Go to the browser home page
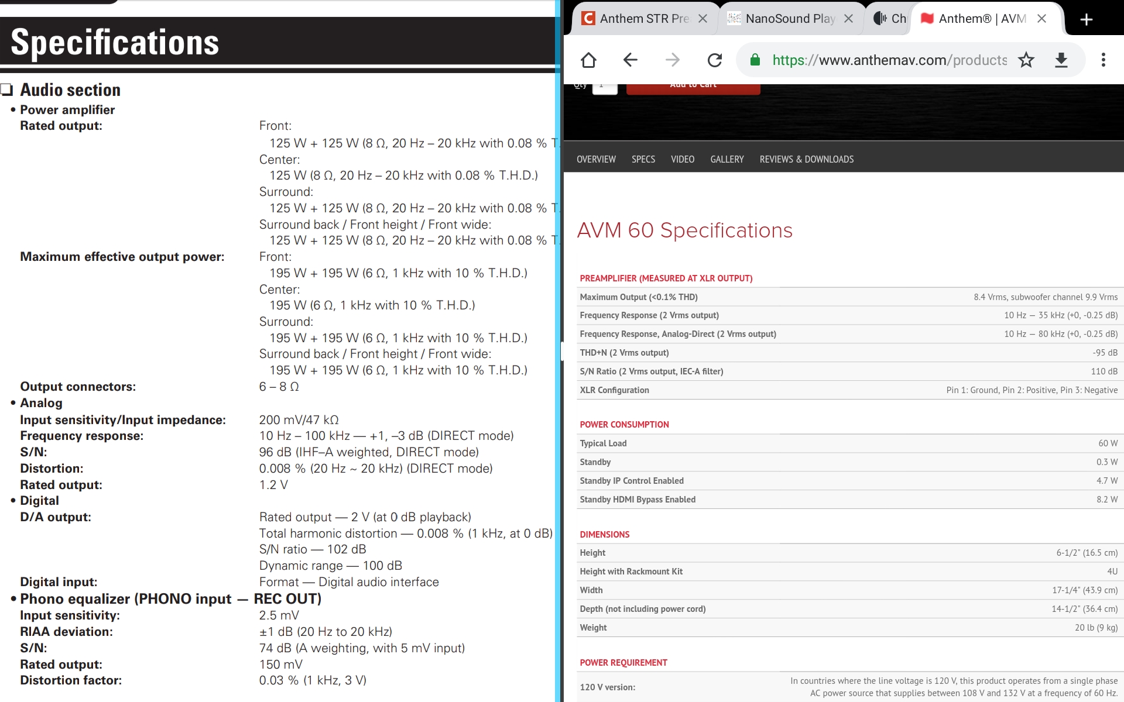 coord(588,60)
